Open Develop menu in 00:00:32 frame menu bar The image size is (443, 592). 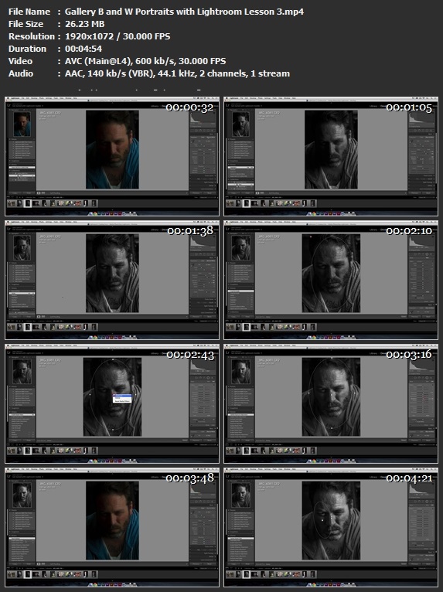[x=34, y=98]
